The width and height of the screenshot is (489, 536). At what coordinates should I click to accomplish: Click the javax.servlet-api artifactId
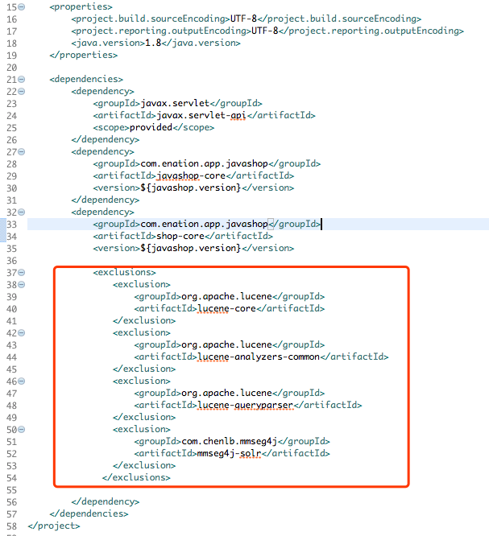201,116
